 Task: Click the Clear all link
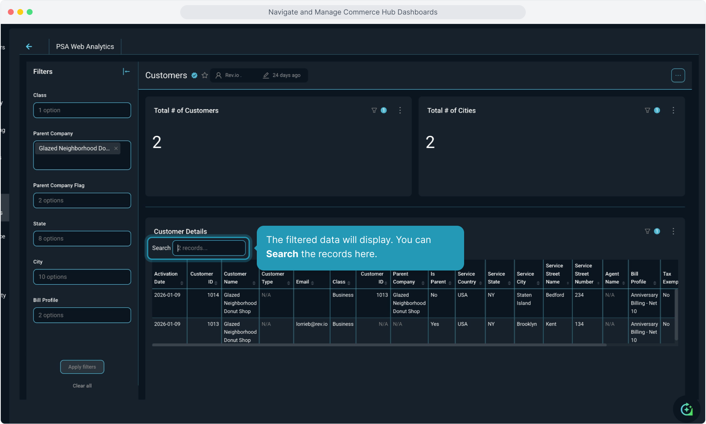pyautogui.click(x=82, y=386)
